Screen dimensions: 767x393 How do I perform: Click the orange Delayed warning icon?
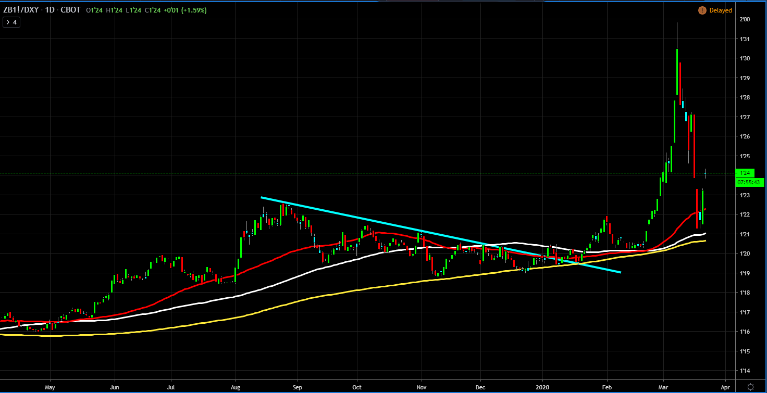(702, 10)
